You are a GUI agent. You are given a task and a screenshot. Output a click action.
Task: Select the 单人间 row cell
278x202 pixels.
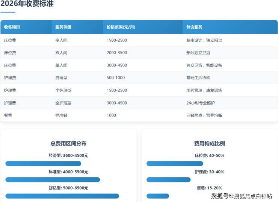tap(61, 65)
